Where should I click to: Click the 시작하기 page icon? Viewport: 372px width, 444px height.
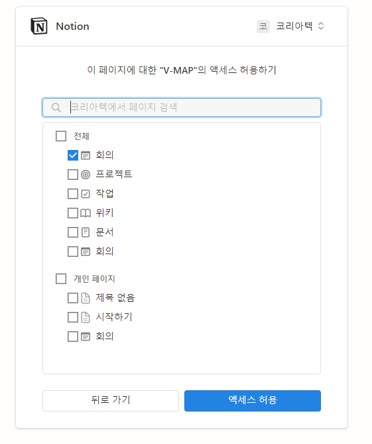point(86,317)
